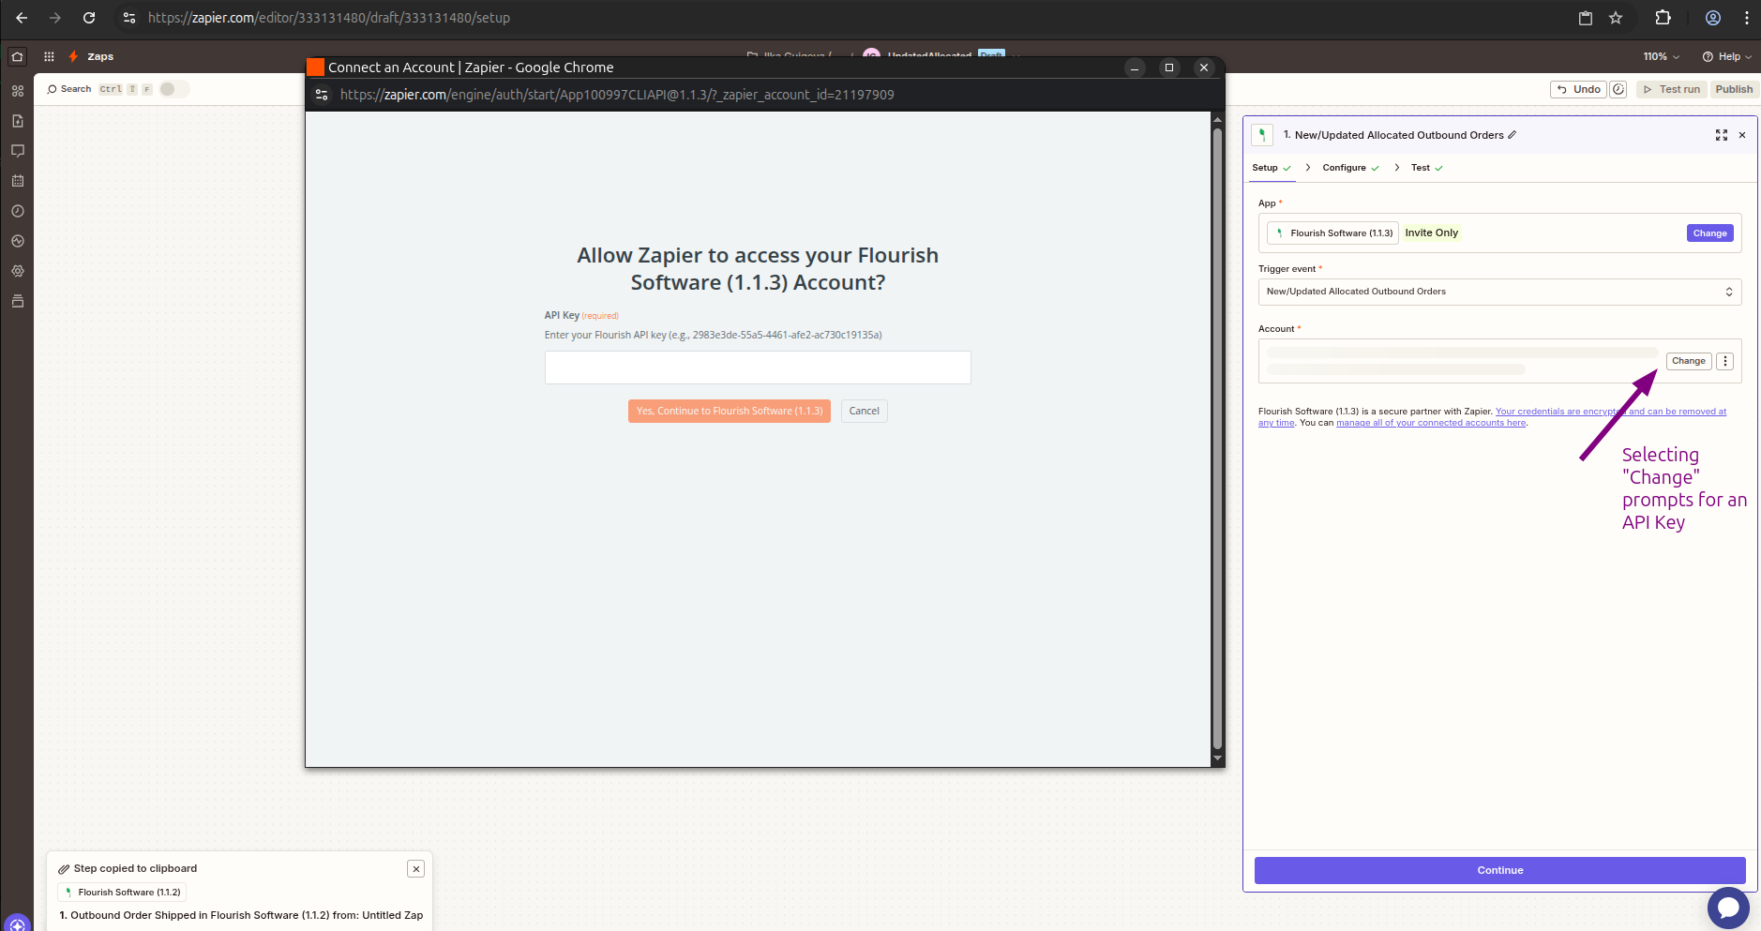Go back with the browser back arrow
The height and width of the screenshot is (931, 1761).
pos(22,18)
